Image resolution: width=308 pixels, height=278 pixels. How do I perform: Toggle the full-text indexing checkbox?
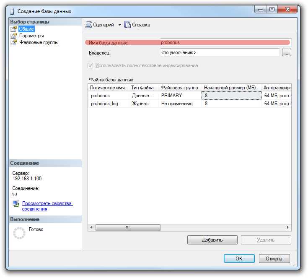(x=91, y=65)
